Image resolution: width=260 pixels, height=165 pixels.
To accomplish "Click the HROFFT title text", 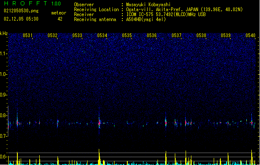I will (x=26, y=3).
